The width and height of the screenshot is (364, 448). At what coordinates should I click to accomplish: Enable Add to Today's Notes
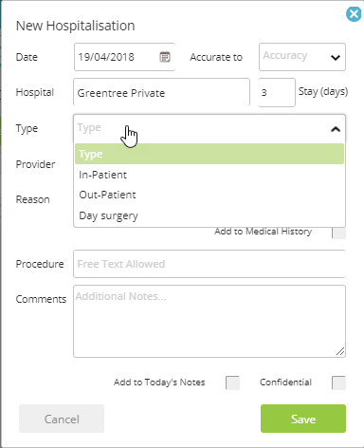click(232, 383)
